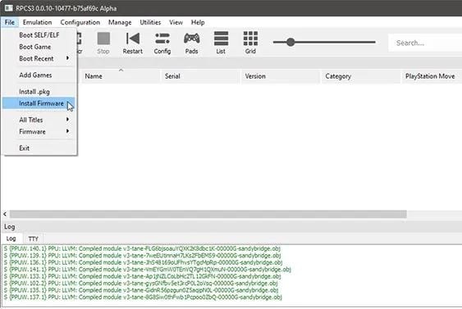Image resolution: width=462 pixels, height=309 pixels.
Task: Open the Configuration menu
Action: coord(80,22)
